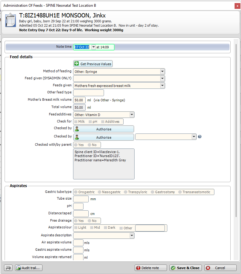Open Aspirate description dropdown
The height and width of the screenshot is (274, 241).
point(132,235)
